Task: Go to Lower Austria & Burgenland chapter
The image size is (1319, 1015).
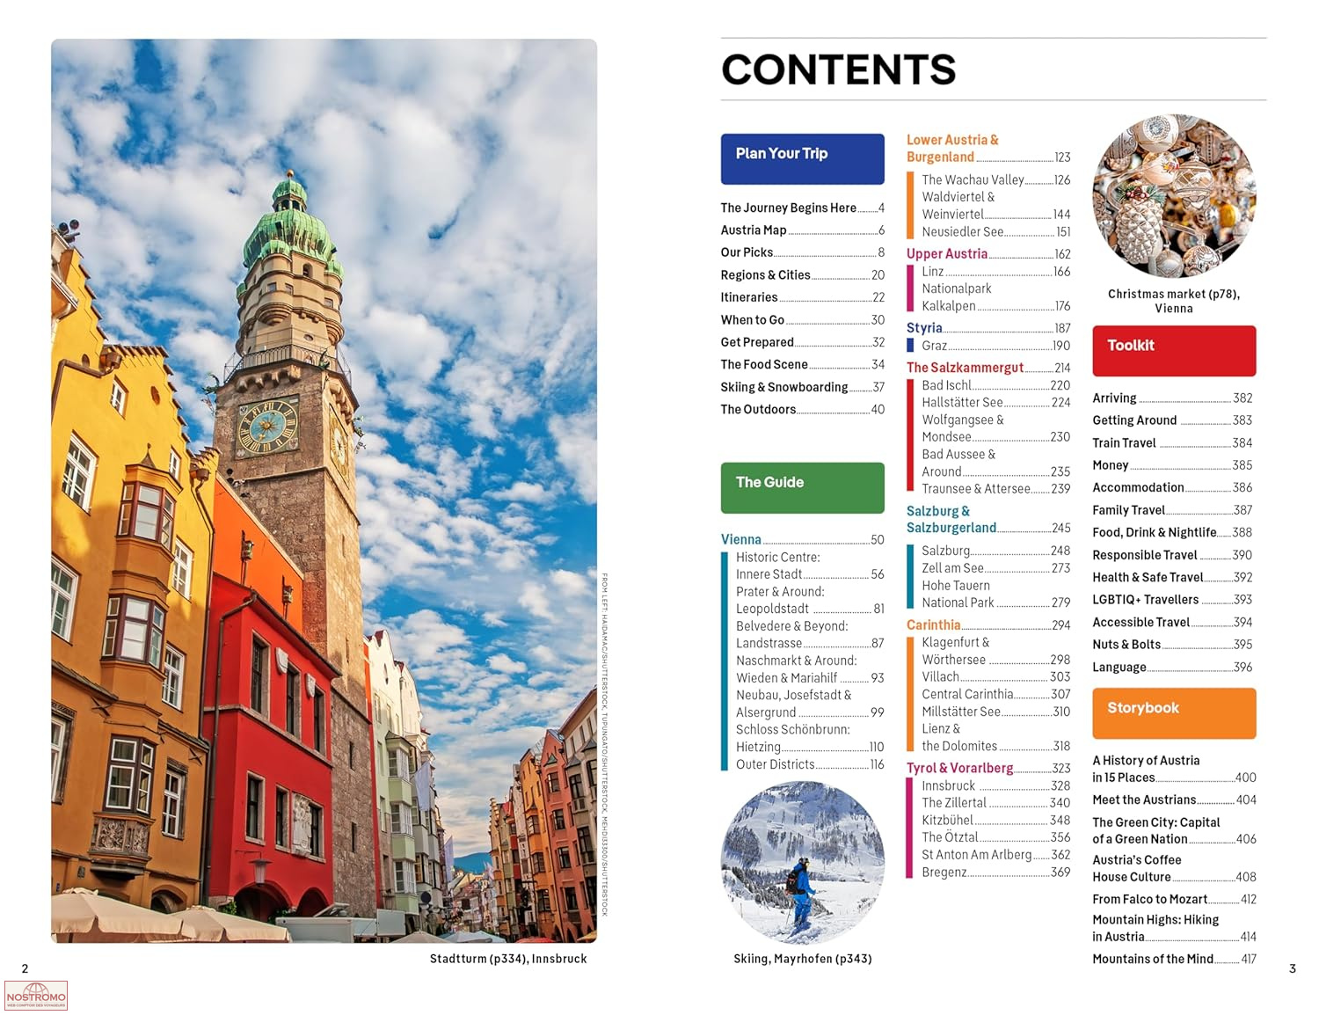Action: 952,148
